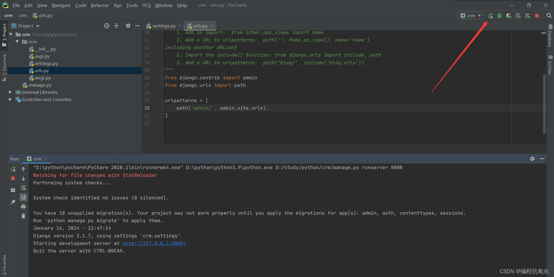
Task: Open the File menu
Action: point(16,5)
